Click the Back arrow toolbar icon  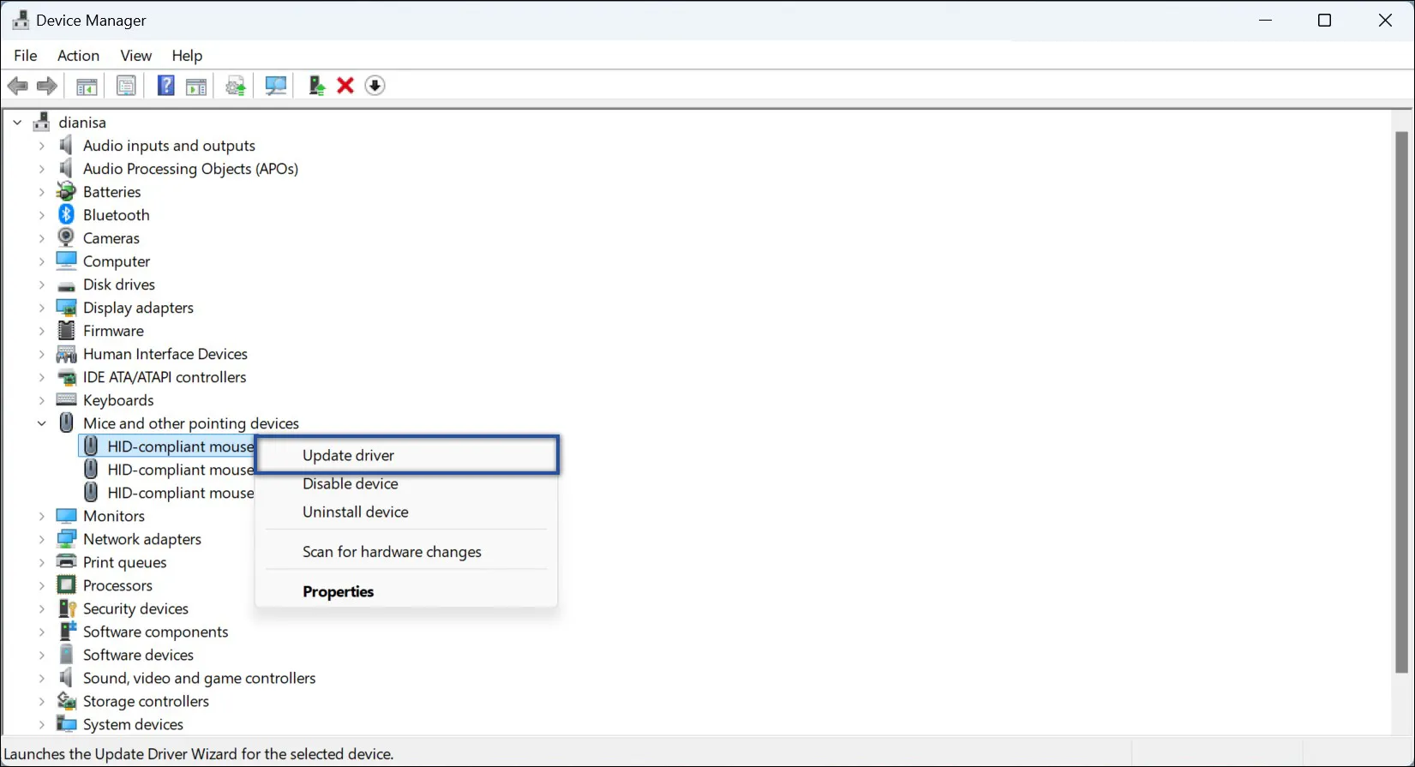pos(17,86)
